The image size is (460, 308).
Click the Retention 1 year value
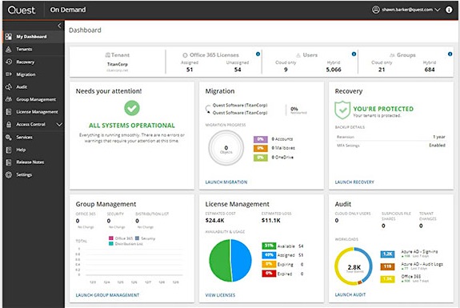(x=439, y=137)
